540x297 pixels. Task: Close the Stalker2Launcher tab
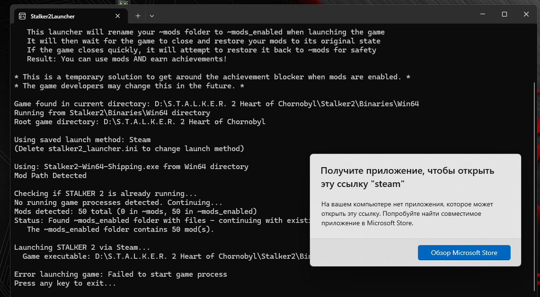coord(117,16)
